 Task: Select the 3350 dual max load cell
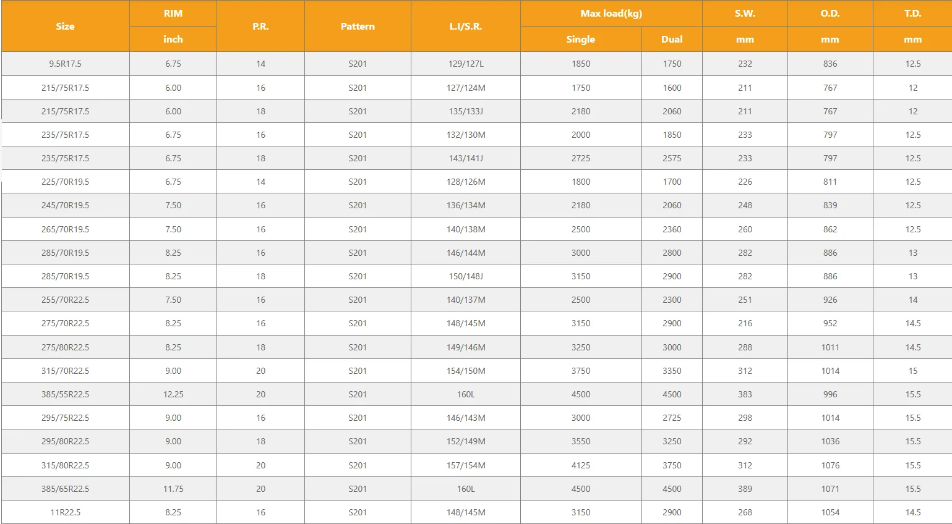[x=672, y=371]
